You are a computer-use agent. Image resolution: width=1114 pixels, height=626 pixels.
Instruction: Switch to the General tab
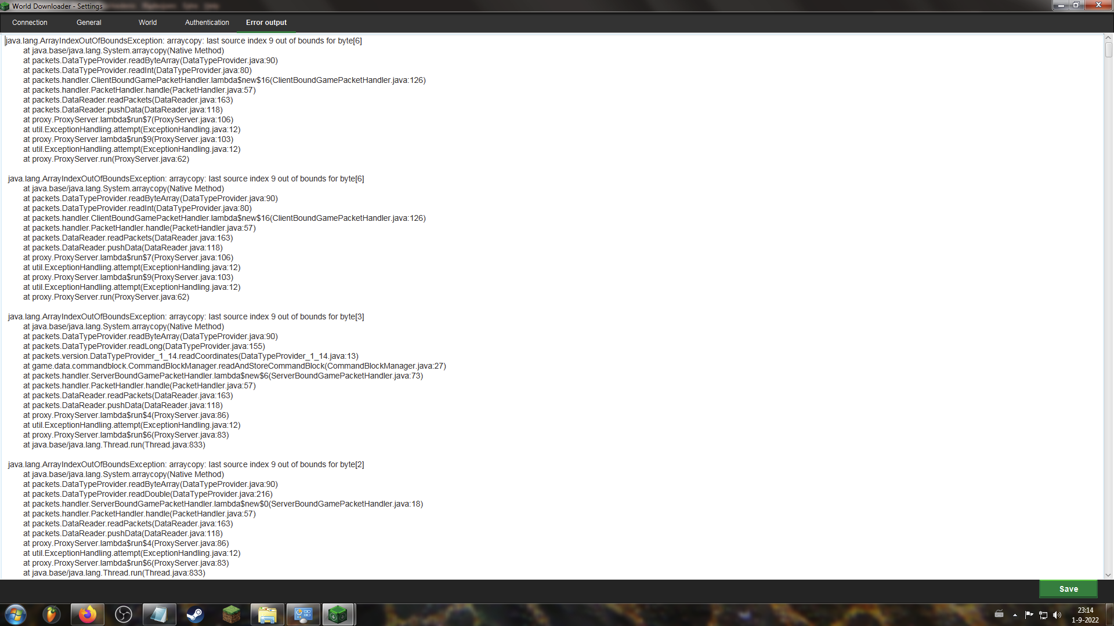(89, 23)
